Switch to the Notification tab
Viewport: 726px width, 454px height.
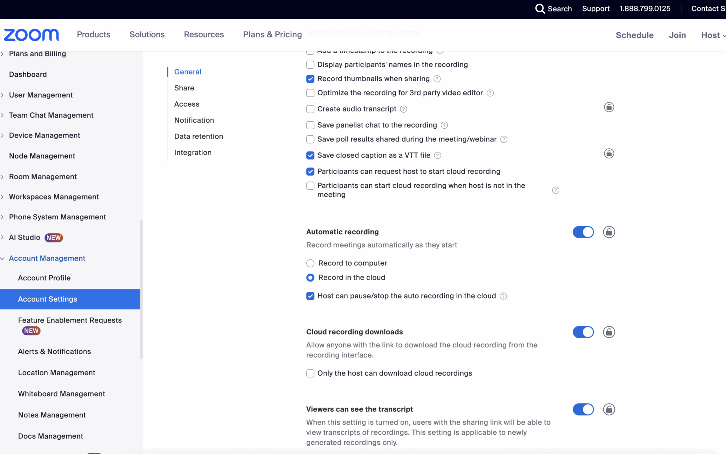point(194,120)
